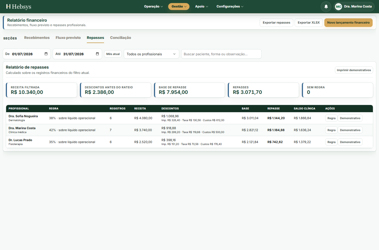Switch to the Recebimentos tab
Screen dimensions: 379x250
coord(37,38)
